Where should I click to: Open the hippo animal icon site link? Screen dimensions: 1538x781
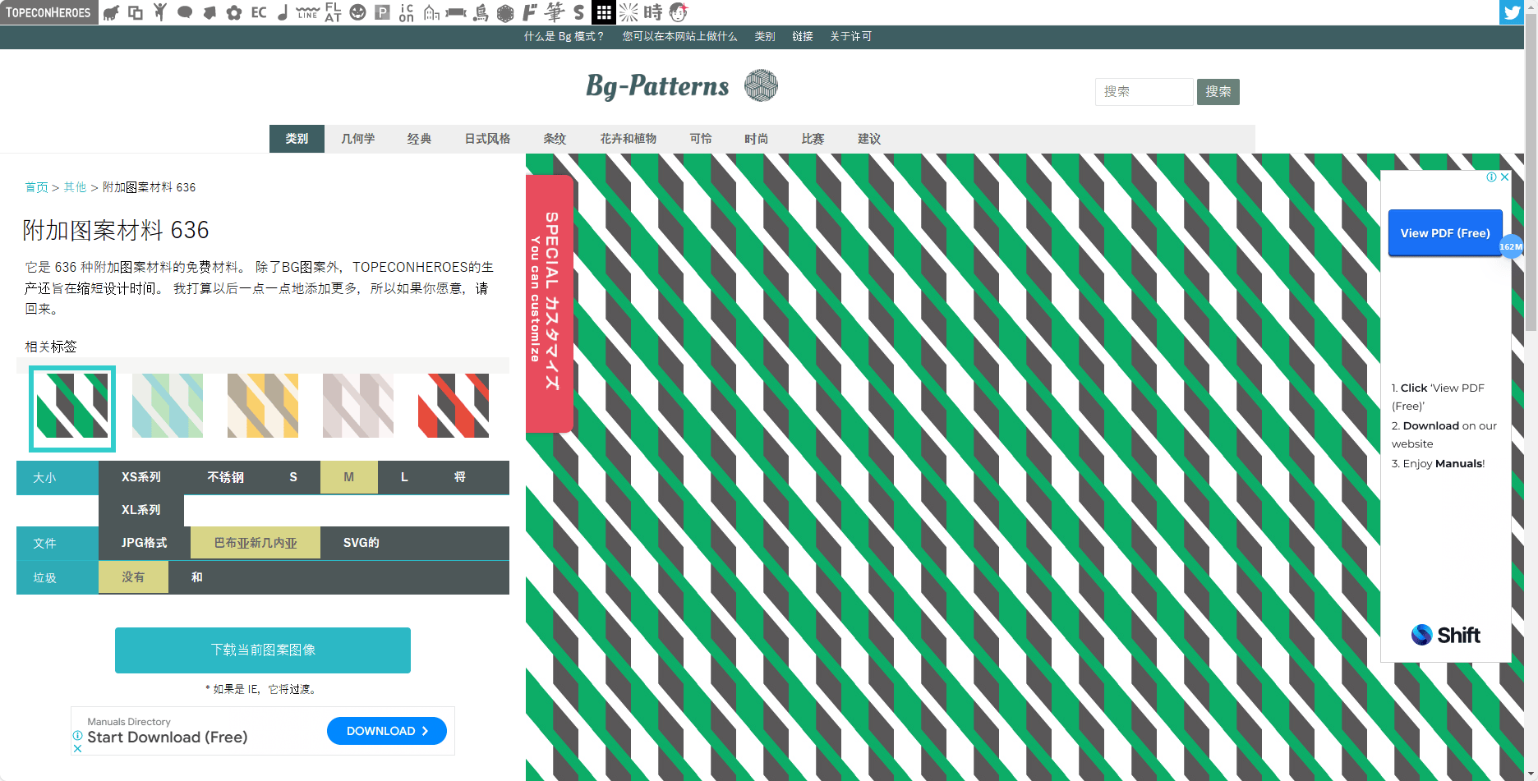113,12
